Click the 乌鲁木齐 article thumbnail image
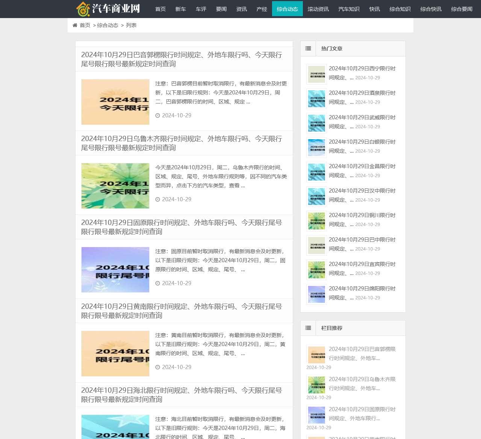This screenshot has height=439, width=481. (x=115, y=186)
